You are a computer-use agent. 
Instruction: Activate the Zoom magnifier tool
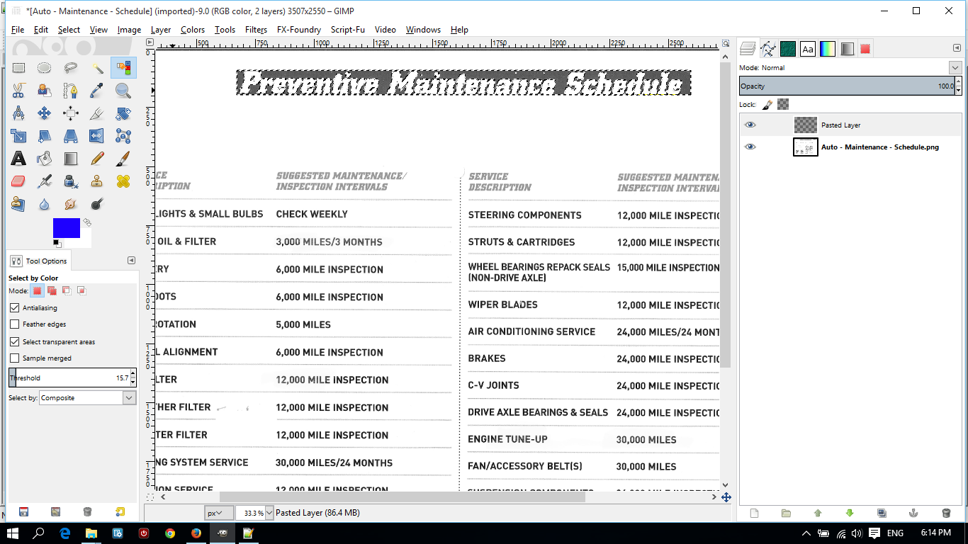point(123,91)
